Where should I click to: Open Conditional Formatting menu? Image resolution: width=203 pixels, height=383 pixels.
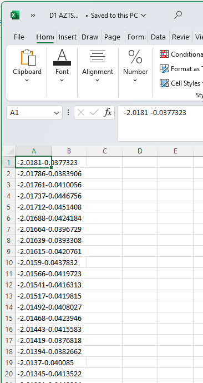pos(181,54)
